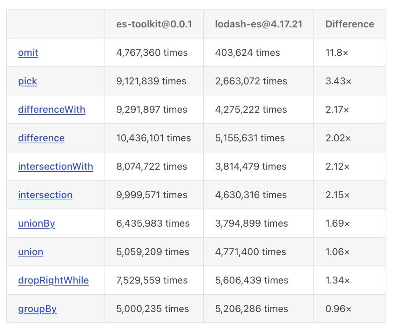This screenshot has height=329, width=395.
Task: Select the 10,436,101 times cell
Action: pos(154,138)
